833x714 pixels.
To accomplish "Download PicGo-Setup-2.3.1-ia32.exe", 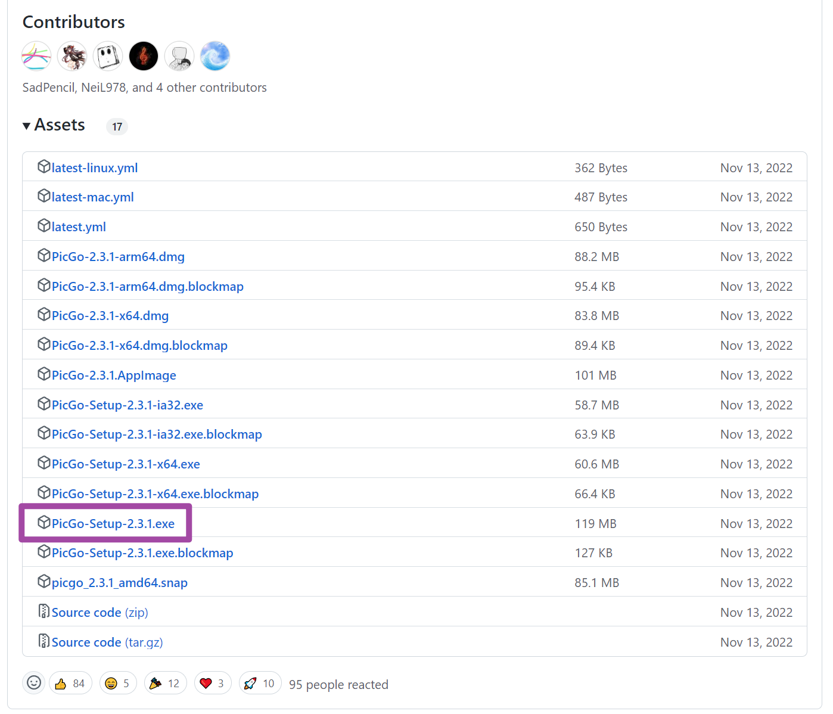I will click(x=128, y=405).
